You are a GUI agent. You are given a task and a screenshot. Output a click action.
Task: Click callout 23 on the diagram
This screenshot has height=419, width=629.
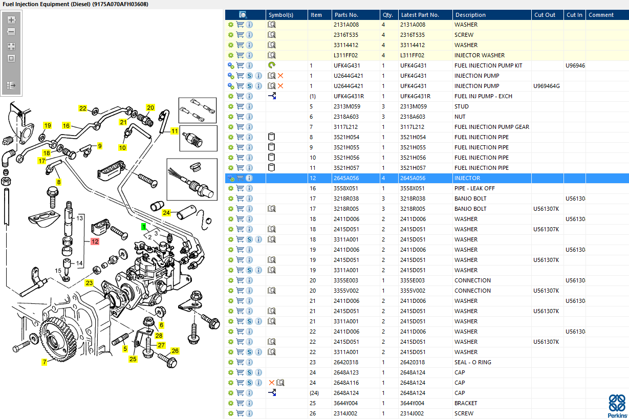click(x=90, y=282)
